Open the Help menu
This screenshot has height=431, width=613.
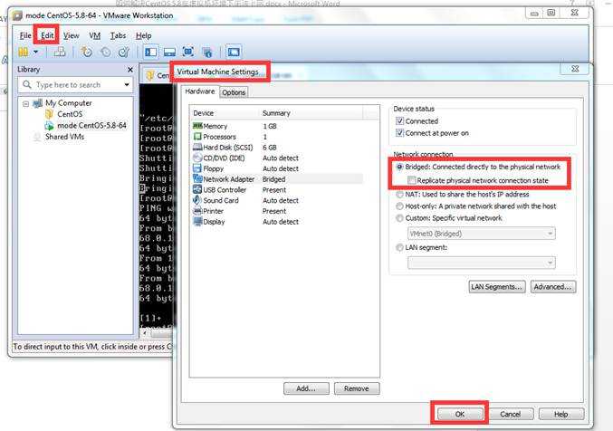coord(143,35)
